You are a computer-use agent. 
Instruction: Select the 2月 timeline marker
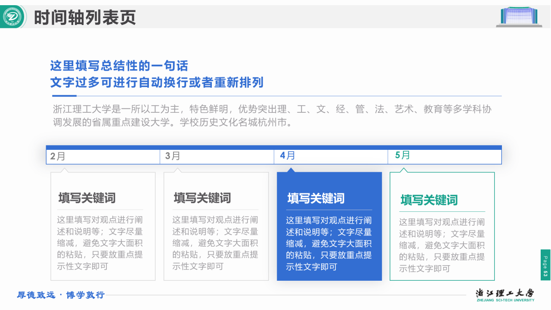pos(58,156)
